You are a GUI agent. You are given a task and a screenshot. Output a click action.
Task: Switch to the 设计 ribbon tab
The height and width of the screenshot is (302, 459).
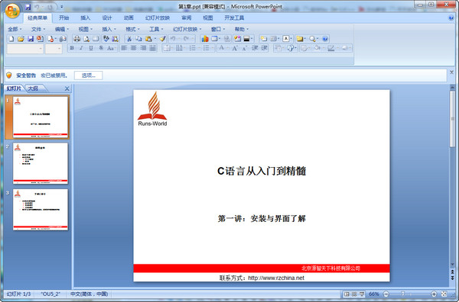(x=107, y=18)
